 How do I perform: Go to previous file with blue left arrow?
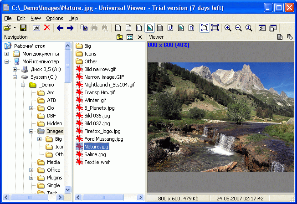[60, 28]
